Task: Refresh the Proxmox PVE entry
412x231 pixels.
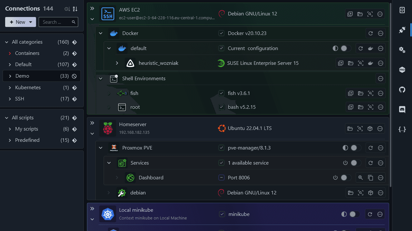Action: (x=370, y=148)
